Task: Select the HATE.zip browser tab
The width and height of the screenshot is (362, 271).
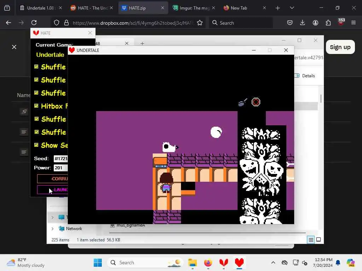Action: 143,8
